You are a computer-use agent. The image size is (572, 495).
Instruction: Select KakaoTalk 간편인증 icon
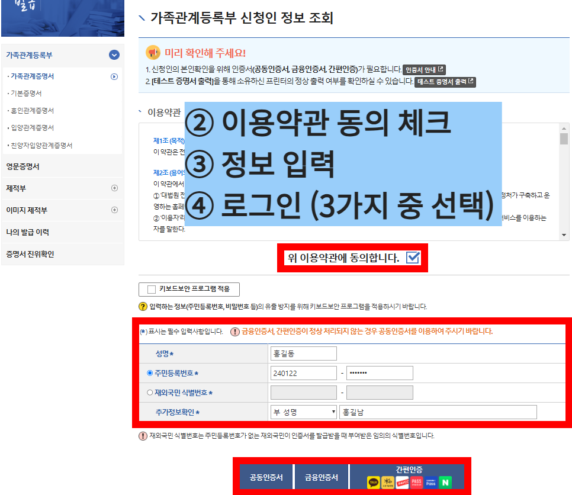pos(374,482)
